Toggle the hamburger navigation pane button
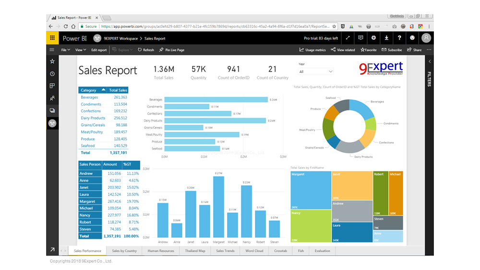 click(52, 50)
